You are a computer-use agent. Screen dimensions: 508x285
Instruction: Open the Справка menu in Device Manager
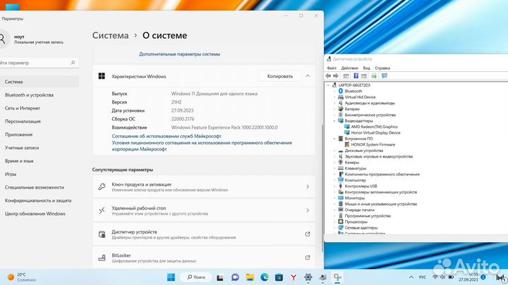pyautogui.click(x=382, y=68)
